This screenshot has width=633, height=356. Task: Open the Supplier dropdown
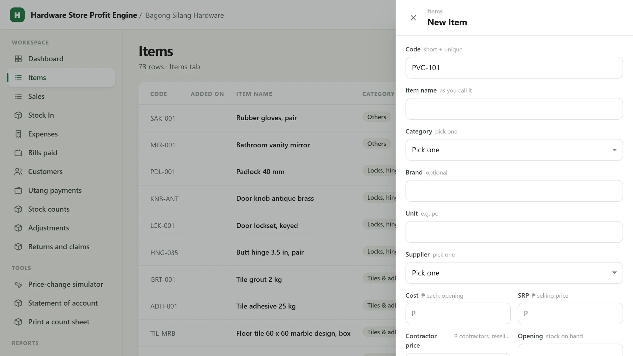[514, 273]
